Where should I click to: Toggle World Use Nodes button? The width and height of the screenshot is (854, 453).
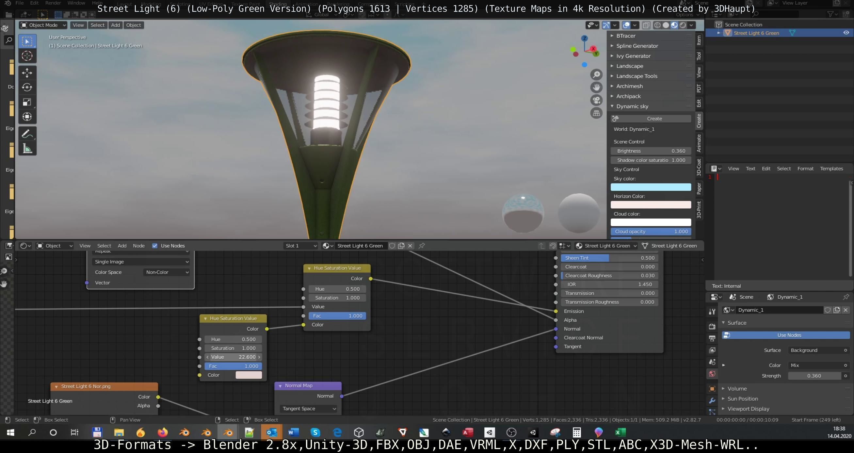[x=786, y=335]
